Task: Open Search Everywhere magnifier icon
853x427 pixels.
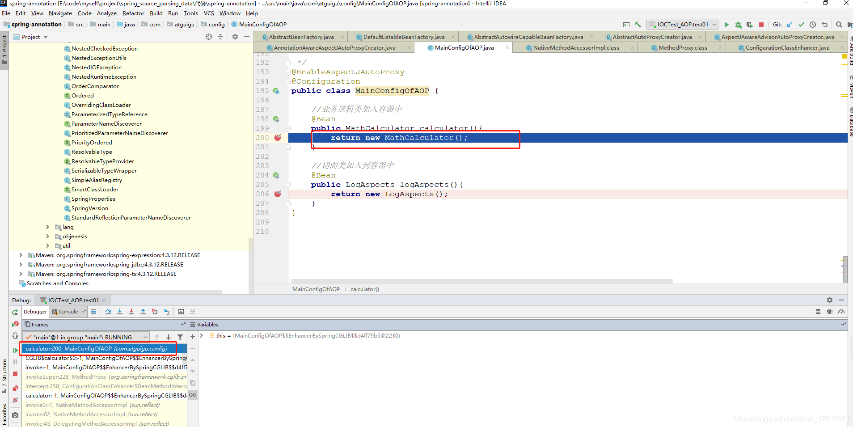Action: pyautogui.click(x=839, y=25)
